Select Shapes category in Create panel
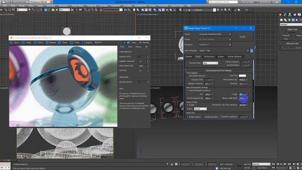This screenshot has height=170, width=302. pyautogui.click(x=285, y=20)
